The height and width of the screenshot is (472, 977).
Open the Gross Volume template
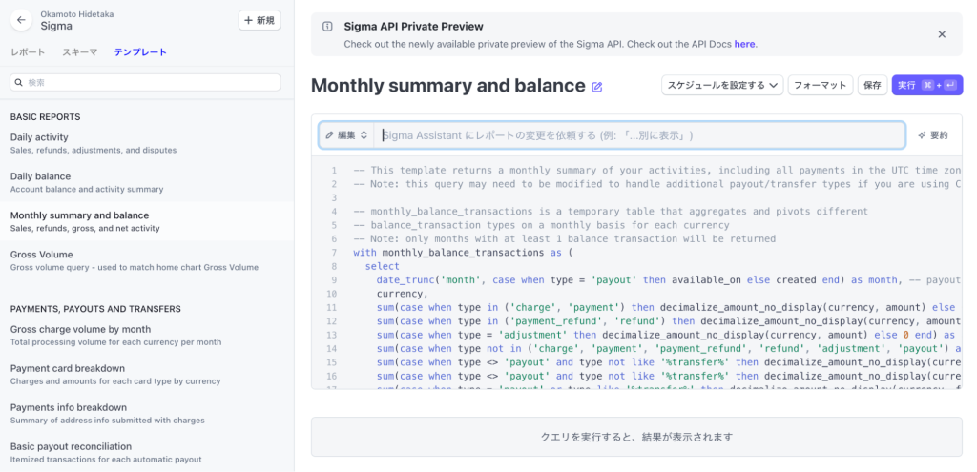[x=147, y=260]
